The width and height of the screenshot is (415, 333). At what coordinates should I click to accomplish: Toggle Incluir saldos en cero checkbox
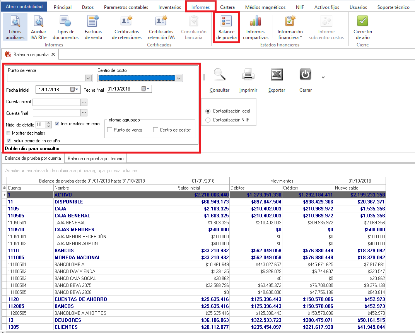(57, 124)
